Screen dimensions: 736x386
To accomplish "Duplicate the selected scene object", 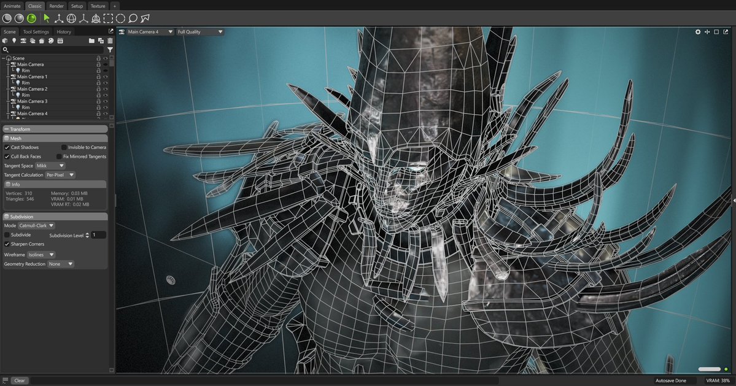I will coord(101,41).
